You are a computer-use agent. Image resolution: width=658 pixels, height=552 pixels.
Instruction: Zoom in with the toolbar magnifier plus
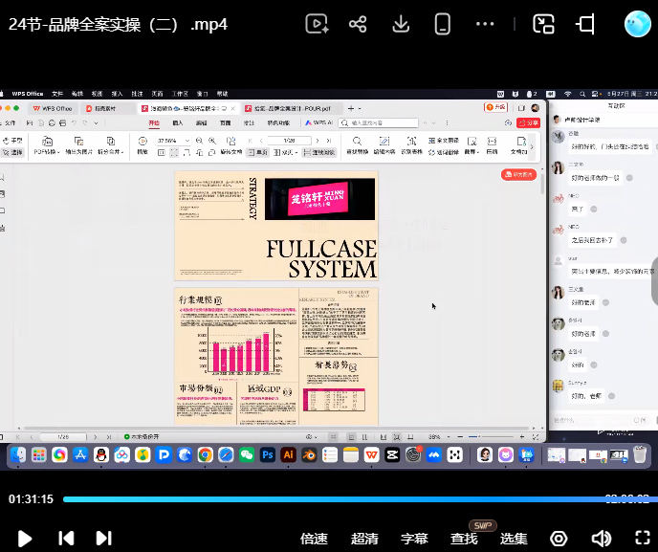point(212,141)
